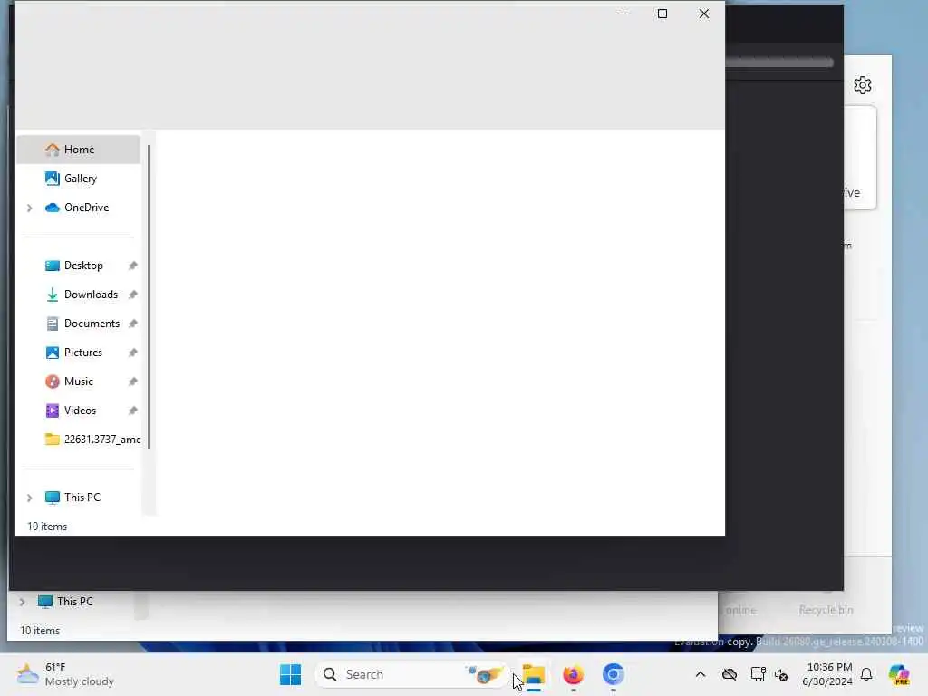928x696 pixels.
Task: Click the pin icon next to Downloads
Action: point(132,295)
